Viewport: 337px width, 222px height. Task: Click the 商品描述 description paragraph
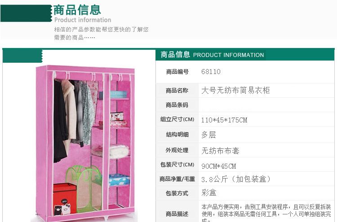point(266,213)
